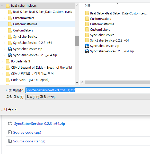150x154 pixels.
Task: Select SyncSaberService folder in the tree
Action: (25, 37)
